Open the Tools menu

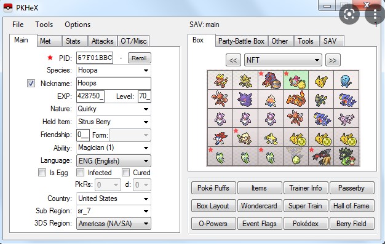[x=44, y=25]
